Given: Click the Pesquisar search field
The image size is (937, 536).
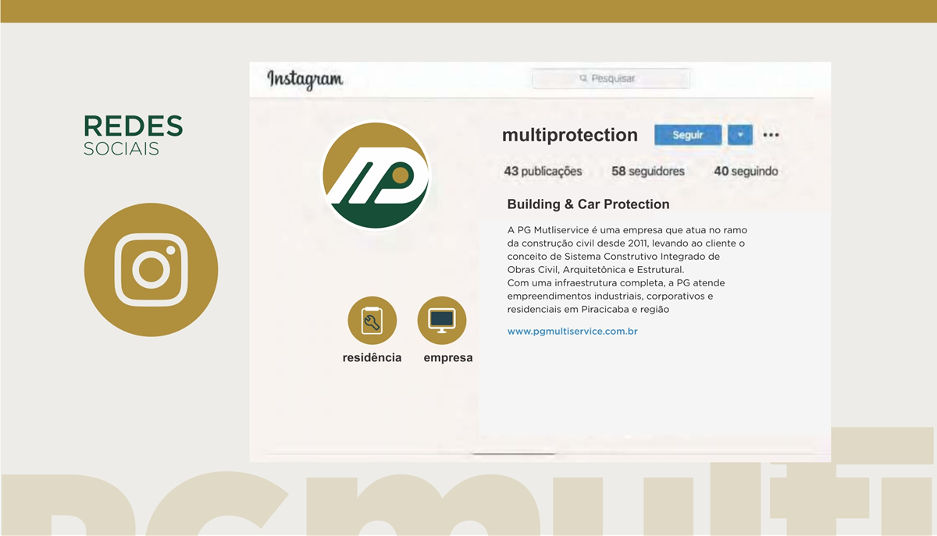Looking at the screenshot, I should pyautogui.click(x=611, y=79).
